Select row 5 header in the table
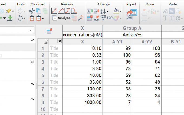184x115 pixels. click(42, 75)
